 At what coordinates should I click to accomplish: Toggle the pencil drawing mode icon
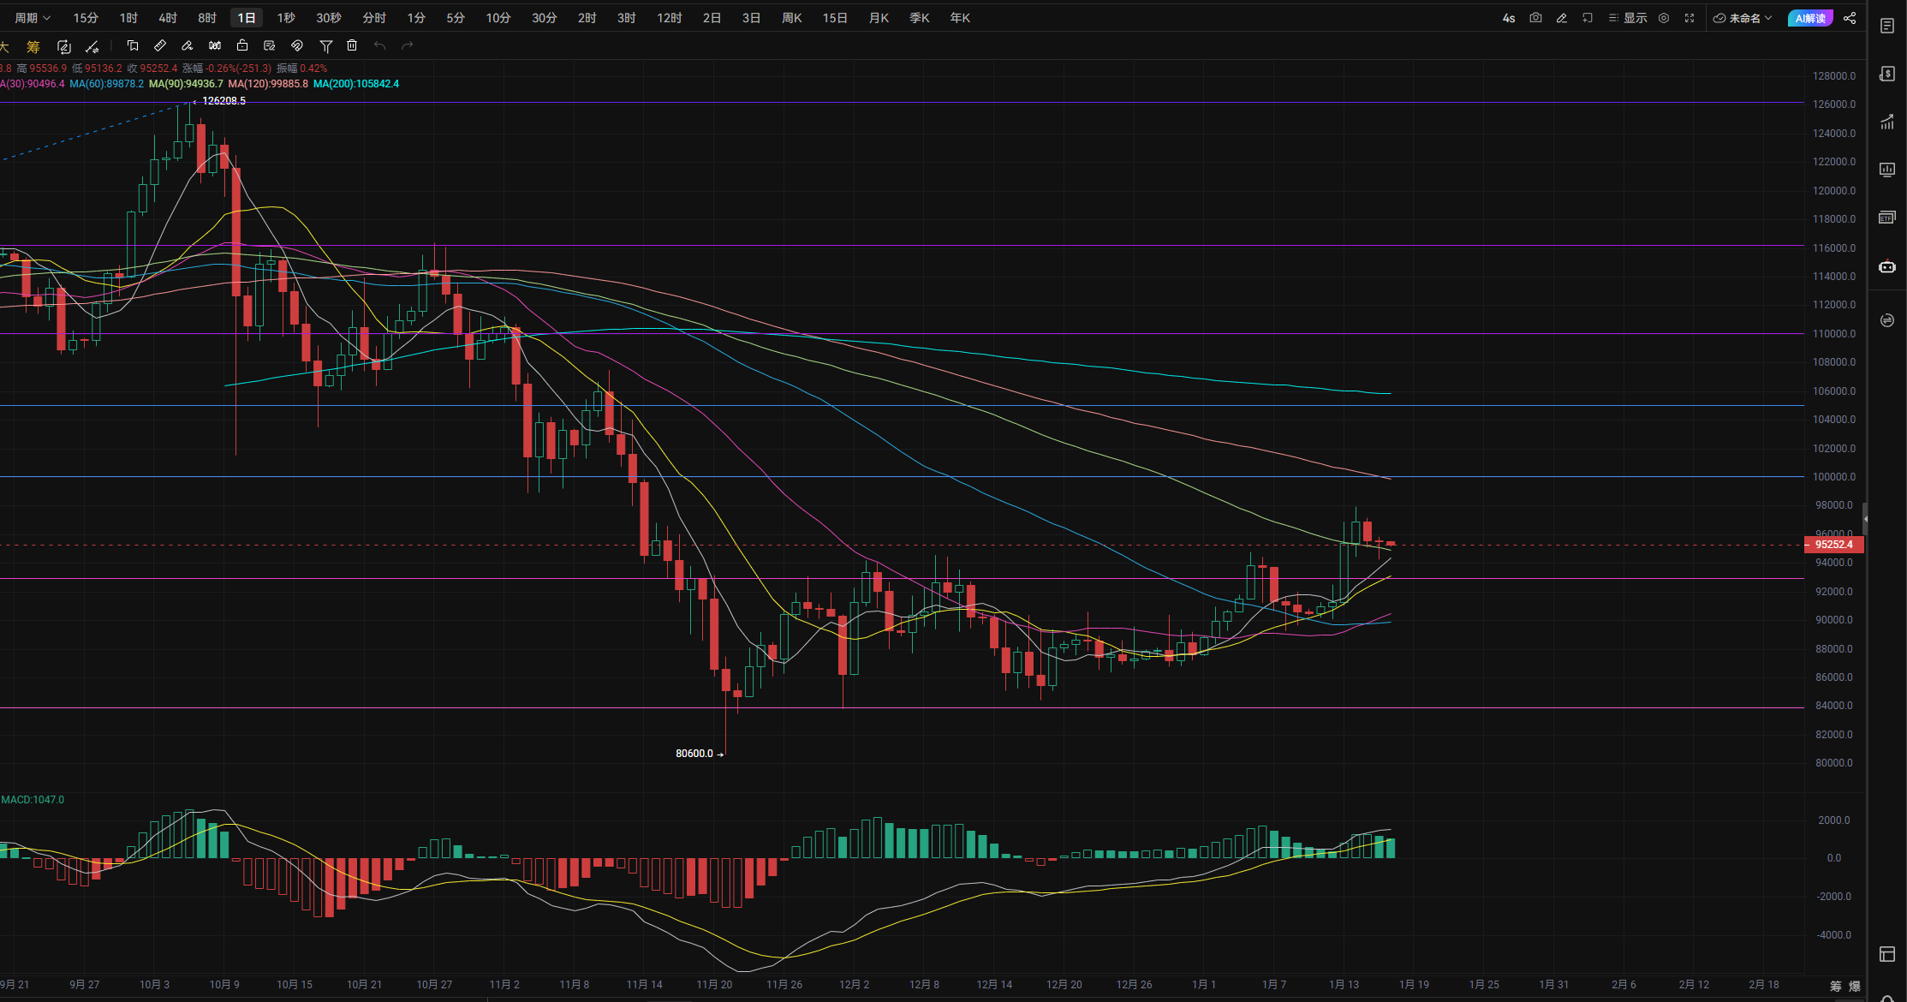(x=1561, y=18)
